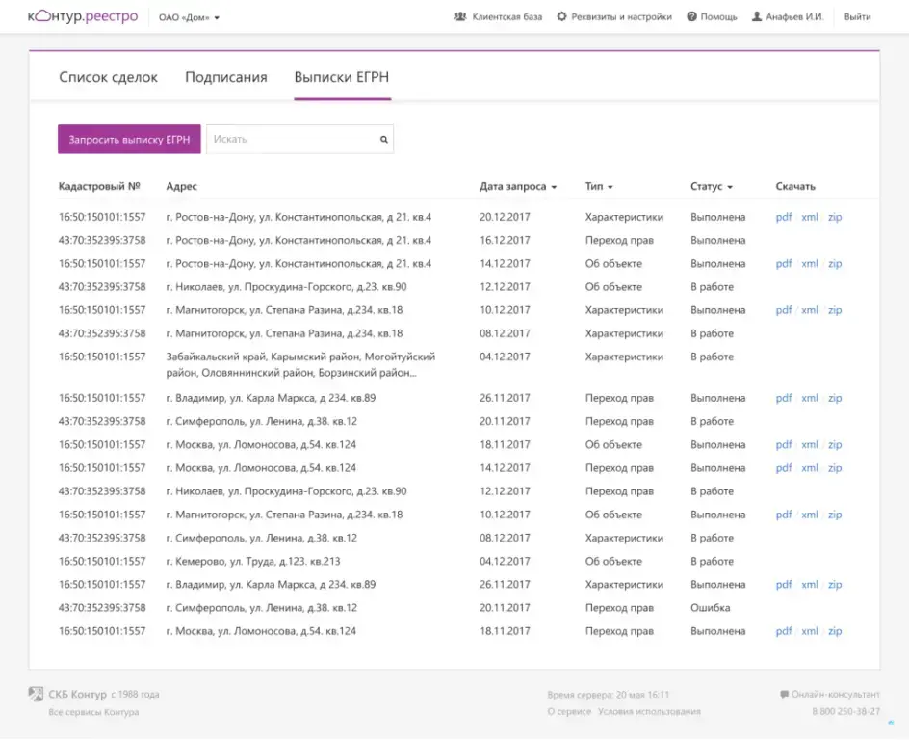The height and width of the screenshot is (740, 909).
Task: Click the Адрес column header
Action: click(x=181, y=186)
